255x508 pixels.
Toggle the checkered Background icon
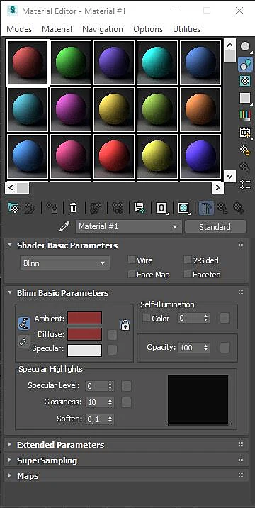[x=245, y=81]
